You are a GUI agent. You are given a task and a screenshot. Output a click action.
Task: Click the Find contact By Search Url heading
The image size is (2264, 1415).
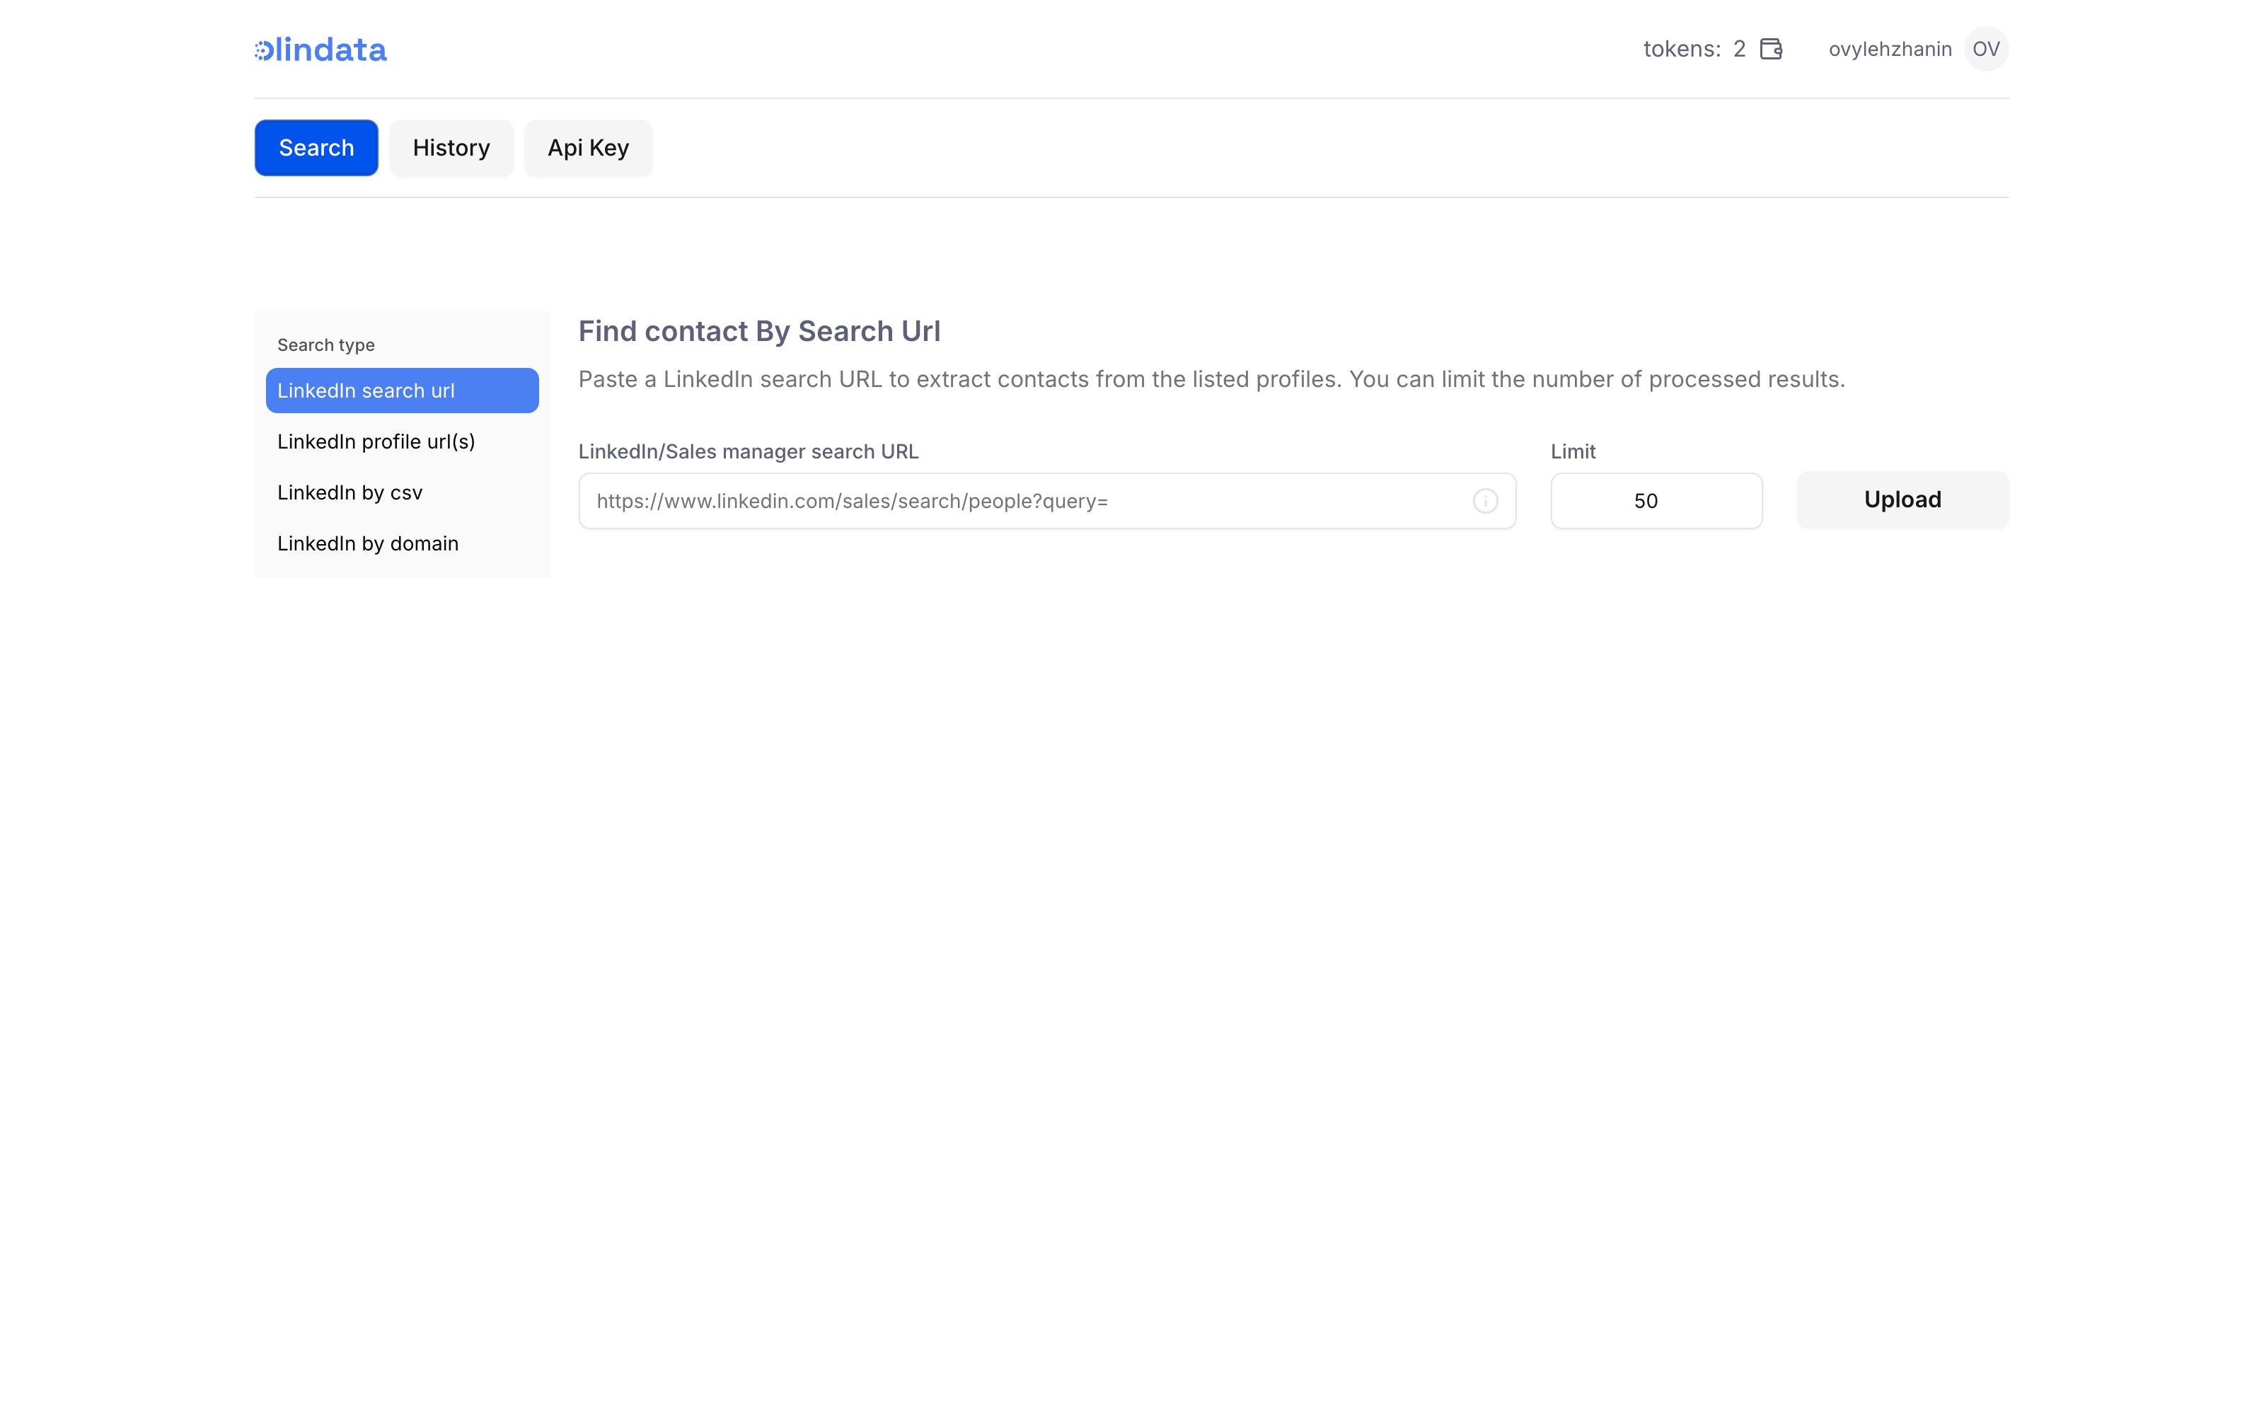758,331
